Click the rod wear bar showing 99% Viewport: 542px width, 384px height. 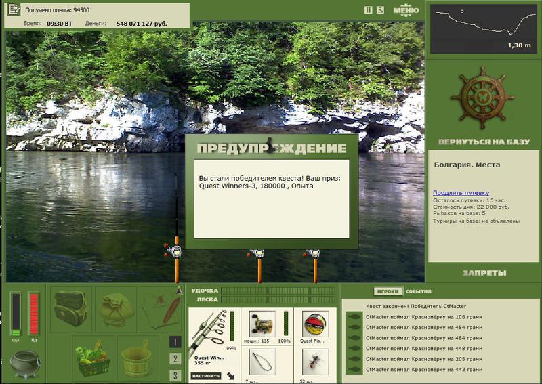click(232, 326)
